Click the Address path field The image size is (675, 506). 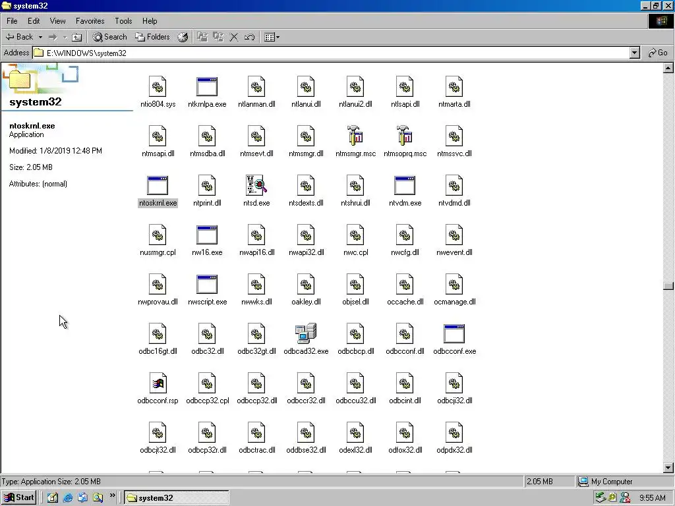click(x=331, y=53)
